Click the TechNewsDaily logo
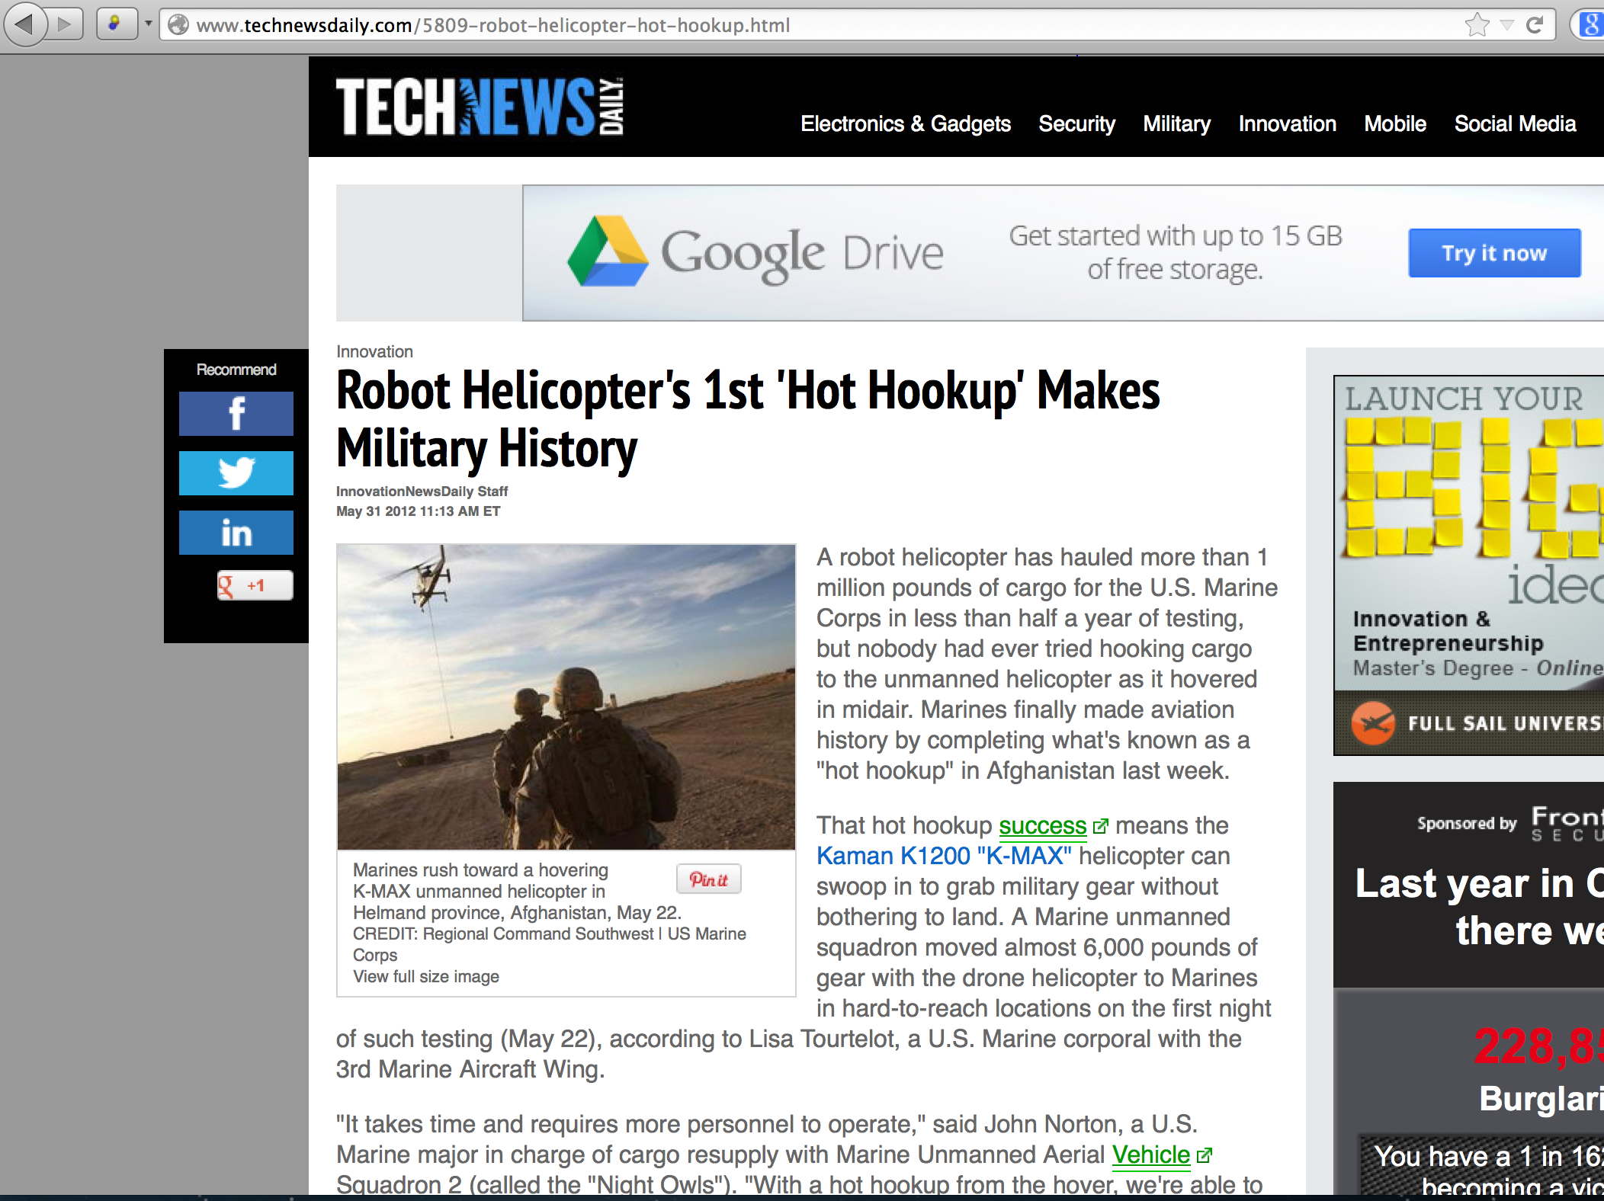1604x1201 pixels. [x=480, y=107]
